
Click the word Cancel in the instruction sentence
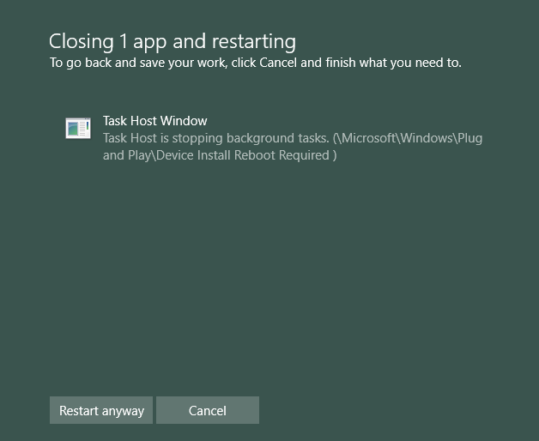click(x=278, y=63)
